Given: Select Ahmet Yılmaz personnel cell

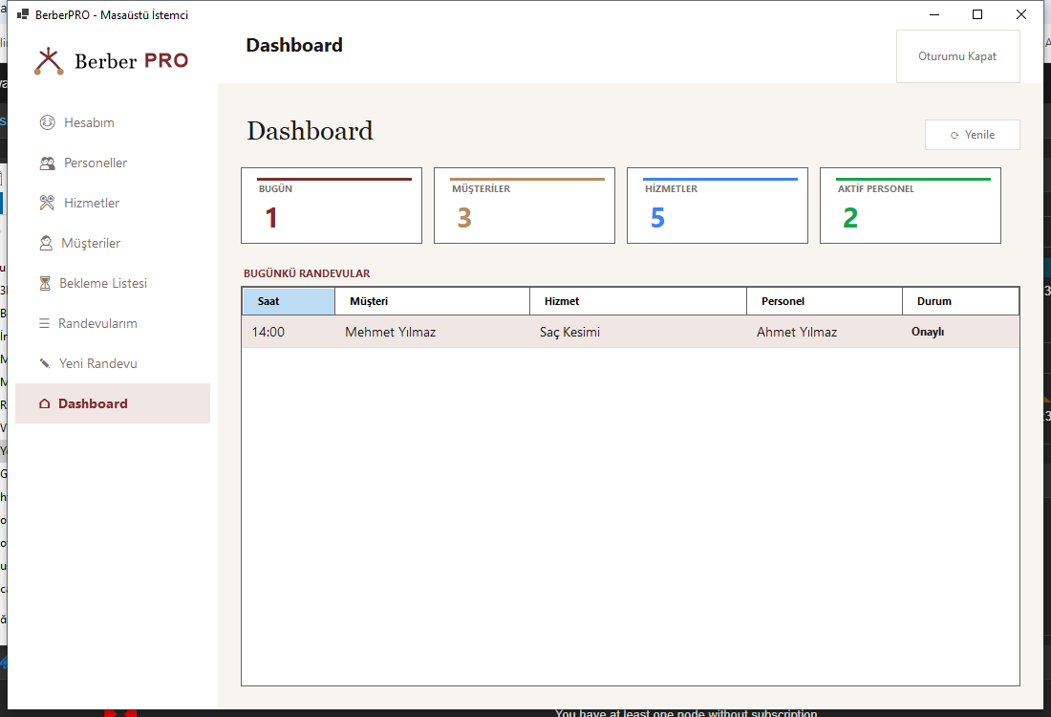Looking at the screenshot, I should (x=825, y=332).
